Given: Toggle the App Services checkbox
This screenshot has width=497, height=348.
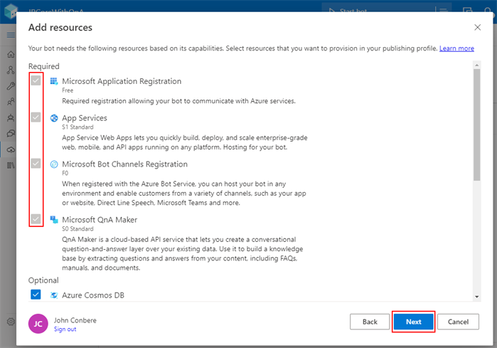Looking at the screenshot, I should pyautogui.click(x=36, y=117).
